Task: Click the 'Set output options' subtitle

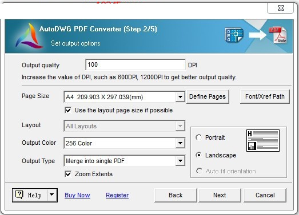Action: pos(75,43)
